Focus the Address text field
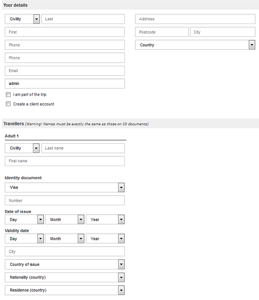259x300 pixels. 195,19
